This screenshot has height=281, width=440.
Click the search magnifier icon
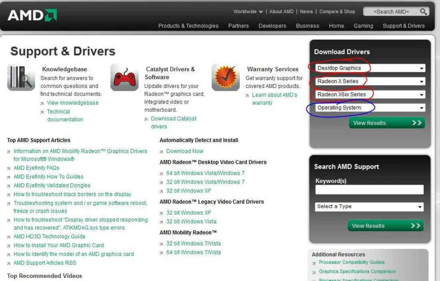click(x=423, y=12)
